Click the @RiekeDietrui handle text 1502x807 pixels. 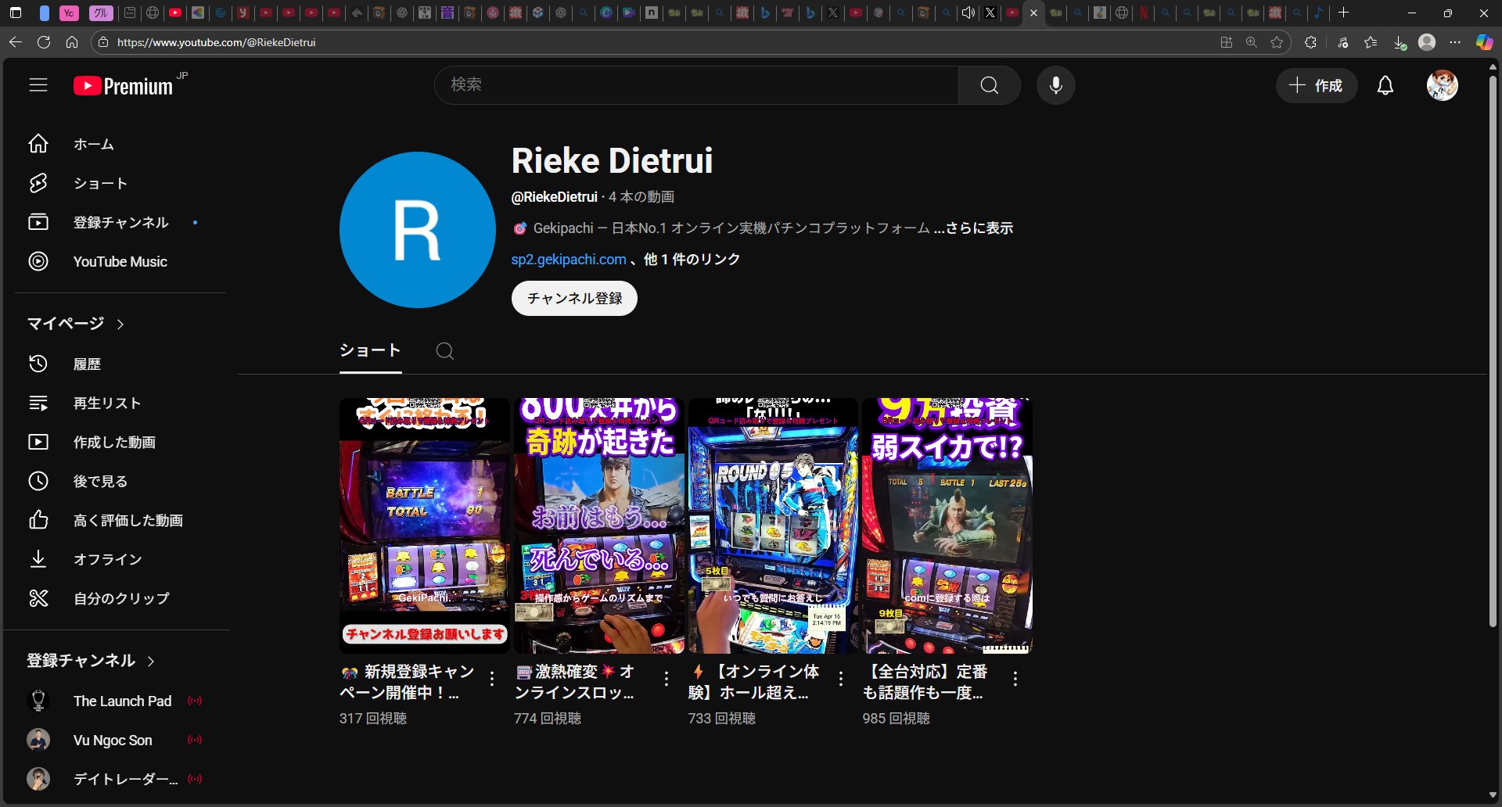555,197
